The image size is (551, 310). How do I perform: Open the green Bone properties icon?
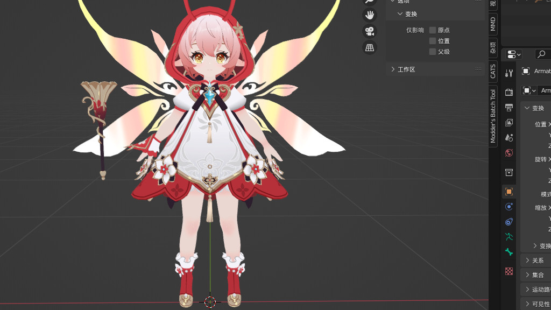(509, 252)
